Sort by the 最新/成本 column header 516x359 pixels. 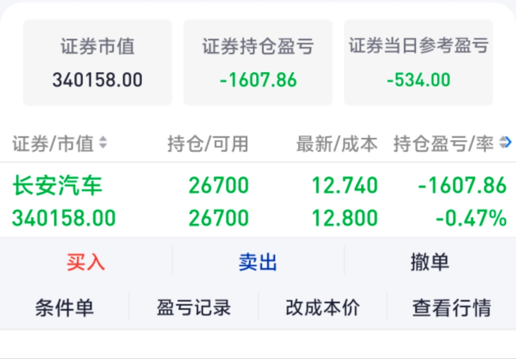(x=337, y=143)
